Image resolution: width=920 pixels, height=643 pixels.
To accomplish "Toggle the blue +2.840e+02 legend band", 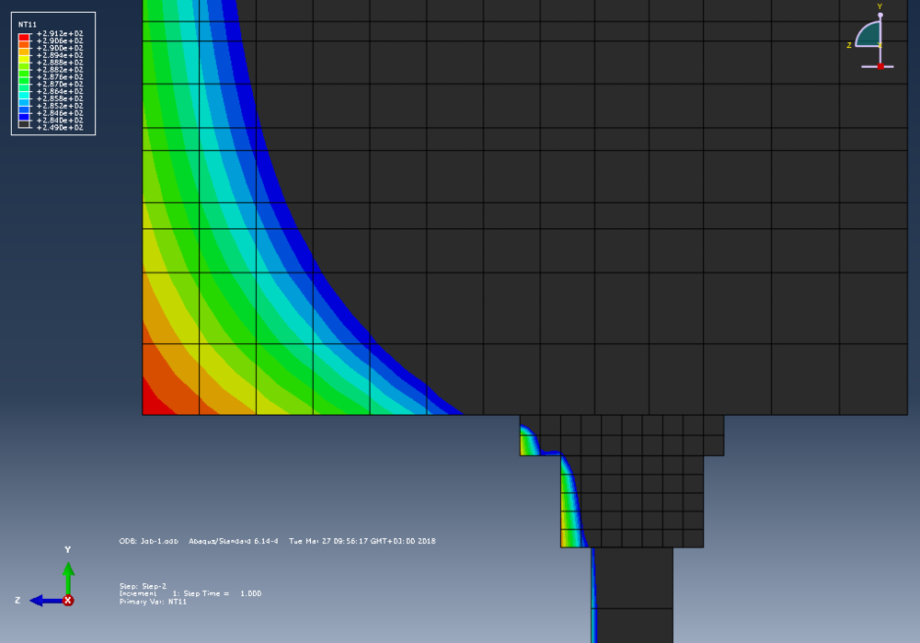I will (x=24, y=115).
